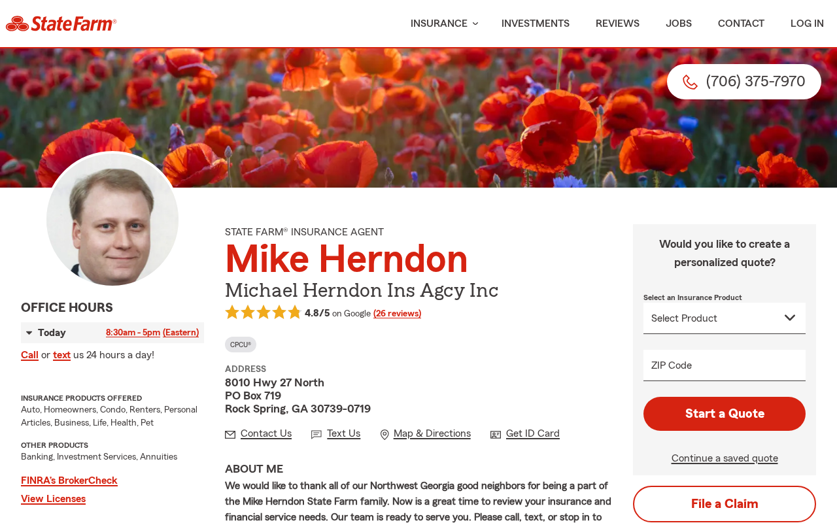The width and height of the screenshot is (837, 523).
Task: Click the Michael Herndon Ins Agcy Inc text
Action: (362, 290)
